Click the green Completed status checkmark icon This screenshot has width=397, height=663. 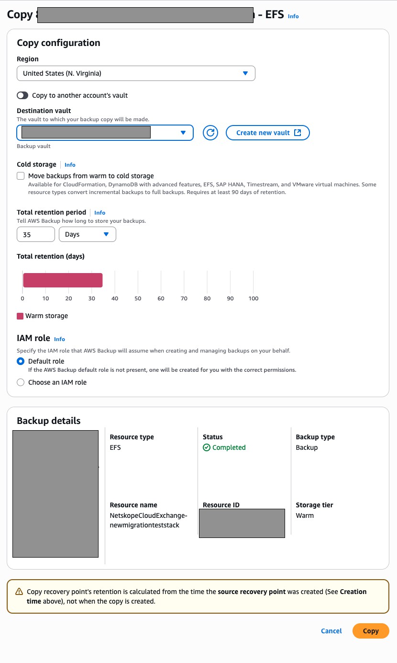(207, 447)
